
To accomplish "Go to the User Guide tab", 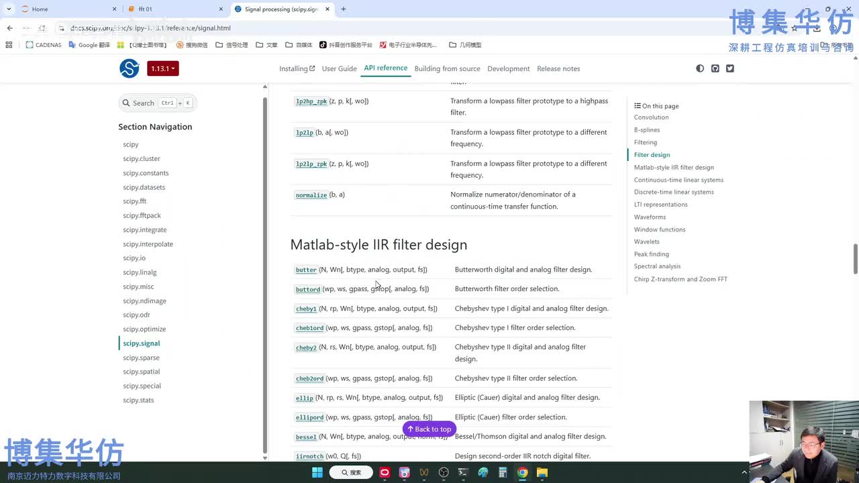I will coord(339,68).
